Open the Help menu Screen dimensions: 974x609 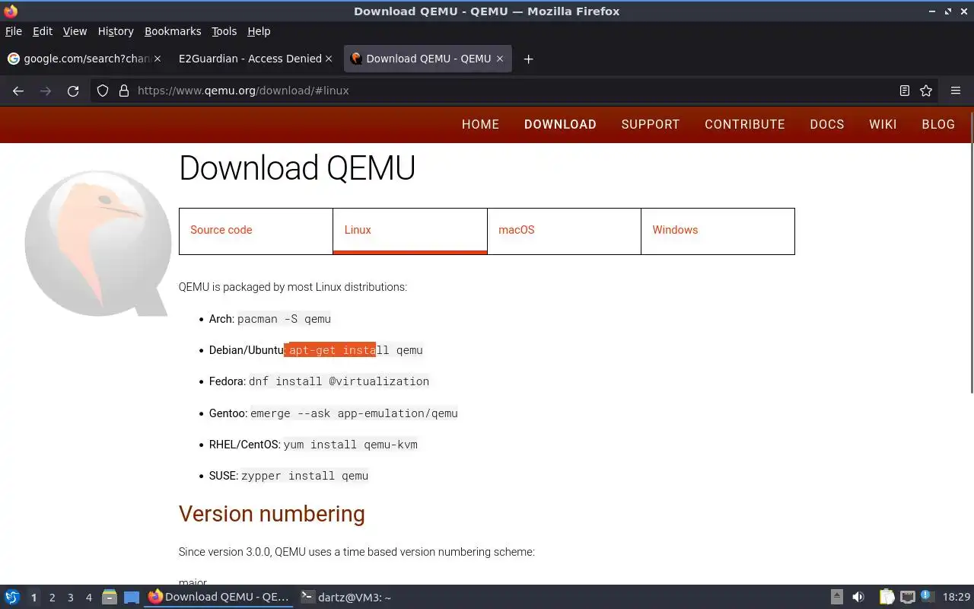pyautogui.click(x=259, y=31)
